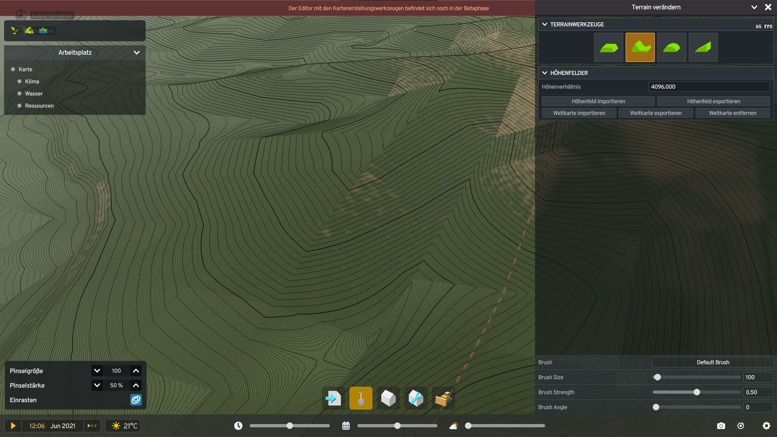Minimize the Terrain verändern panel chevron
This screenshot has width=777, height=437.
point(754,7)
